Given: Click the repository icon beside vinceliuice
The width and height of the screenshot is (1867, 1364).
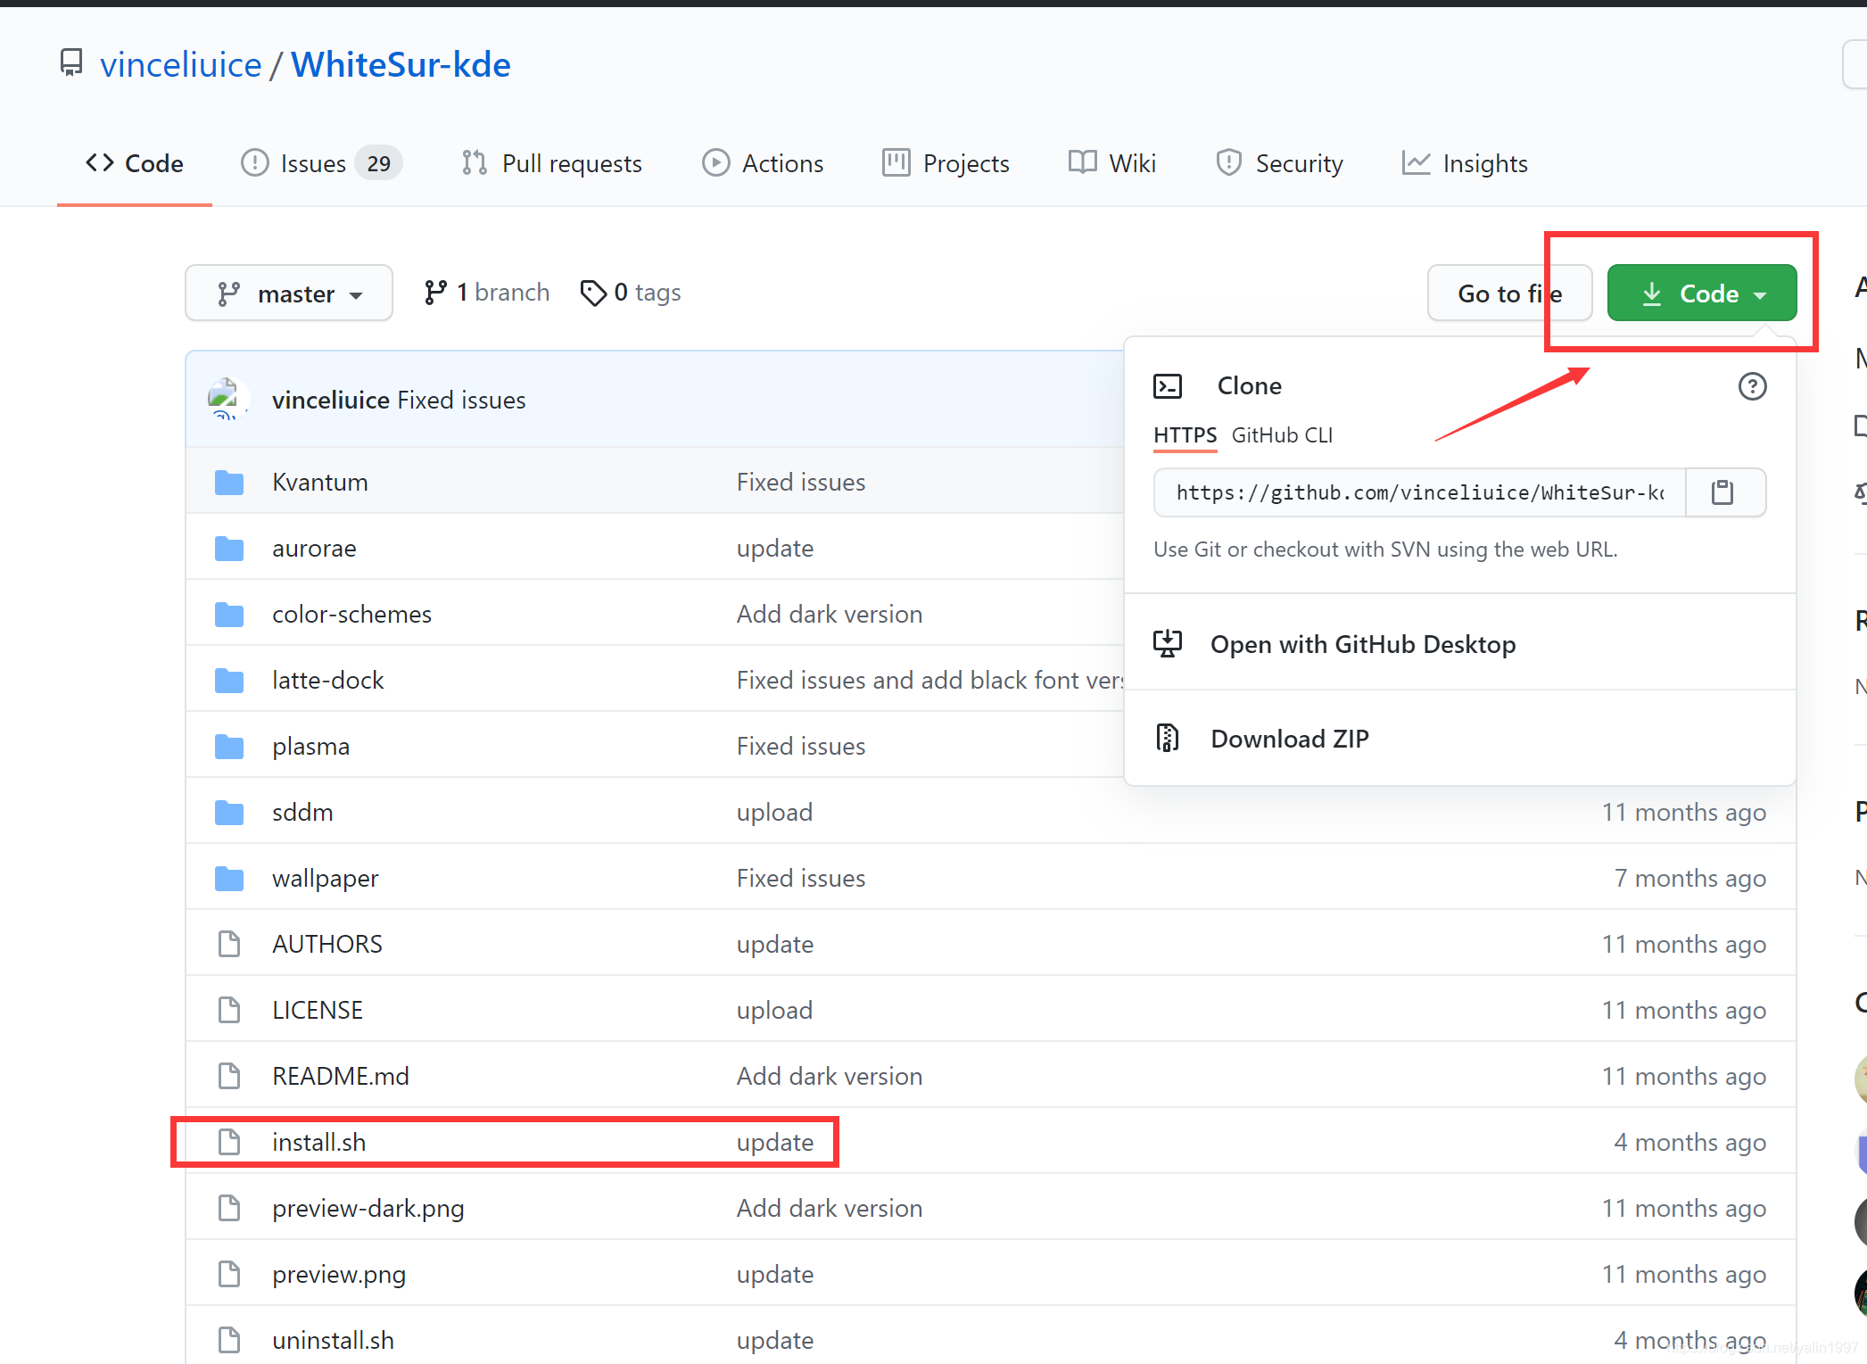Looking at the screenshot, I should coord(71,63).
